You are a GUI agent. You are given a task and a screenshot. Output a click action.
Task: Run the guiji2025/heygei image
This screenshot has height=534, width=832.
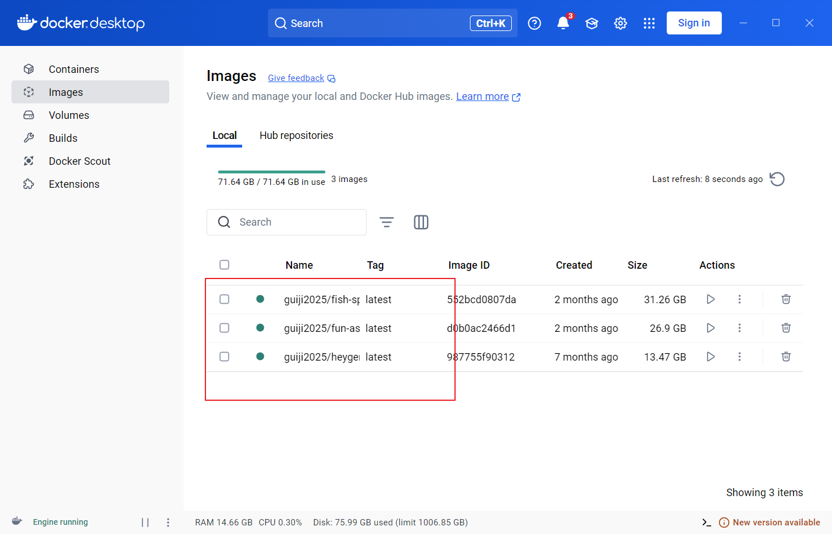(x=710, y=357)
